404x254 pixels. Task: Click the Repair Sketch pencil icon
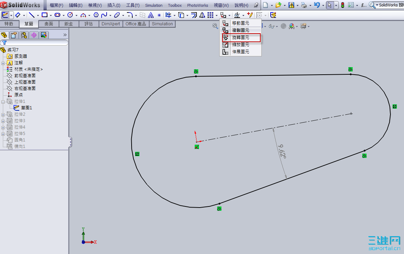click(250, 15)
